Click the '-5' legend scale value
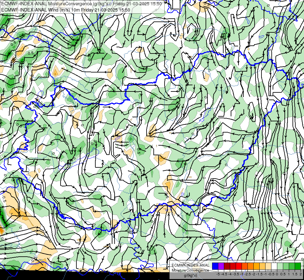The width and height of the screenshot is (304, 280). [218, 274]
